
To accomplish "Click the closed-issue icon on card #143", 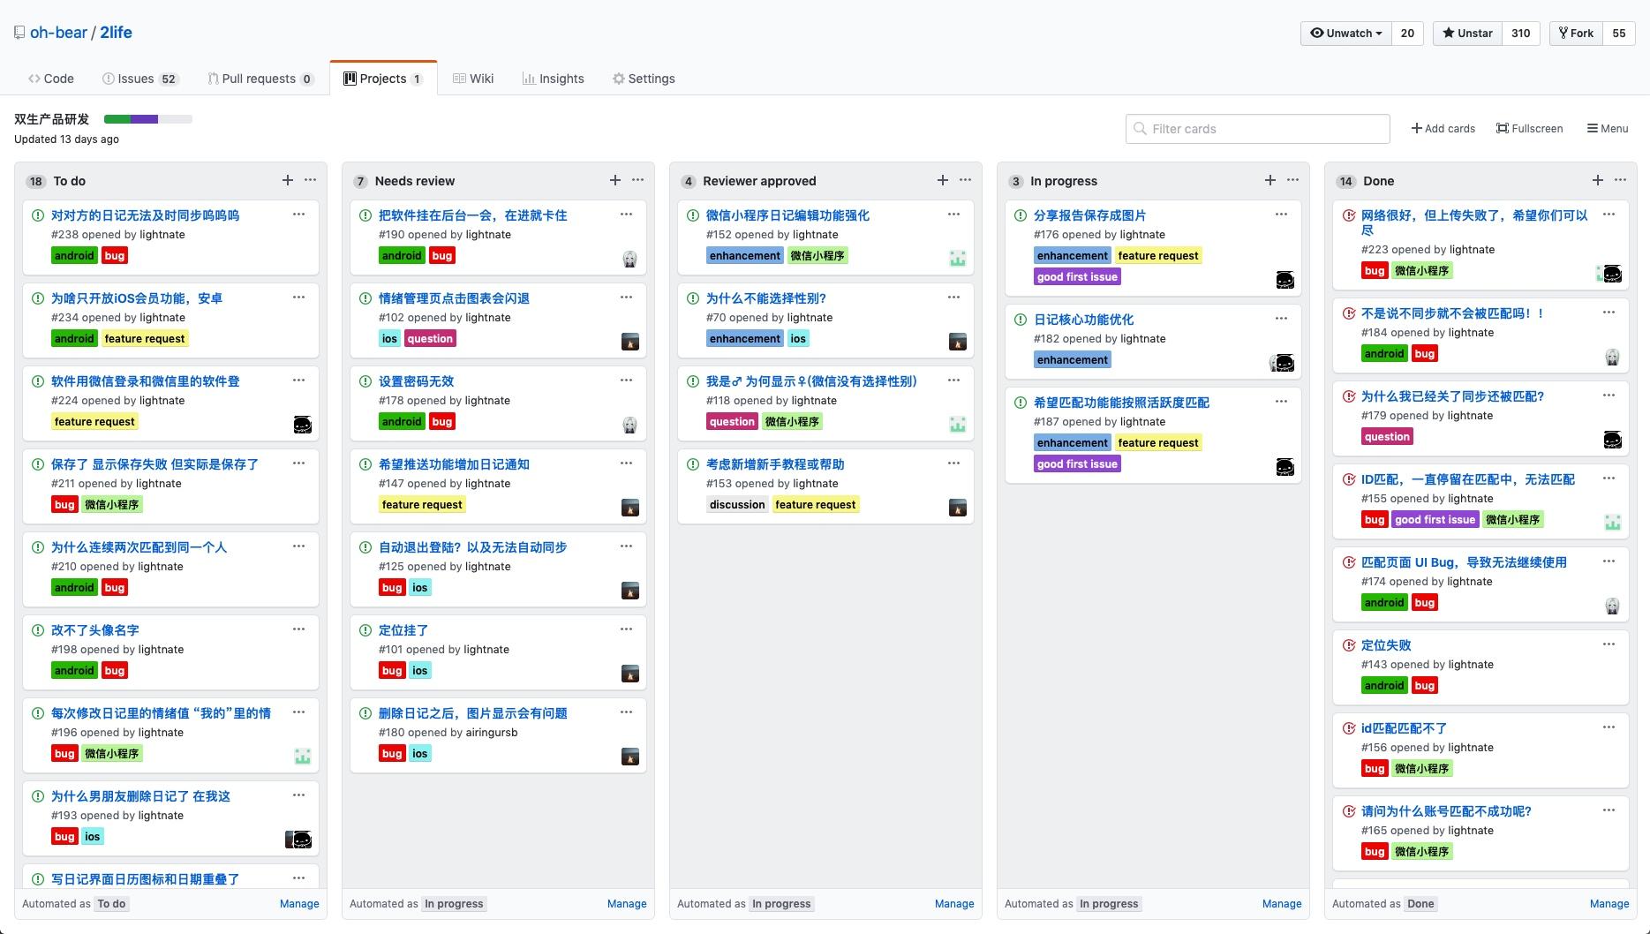I will point(1349,645).
